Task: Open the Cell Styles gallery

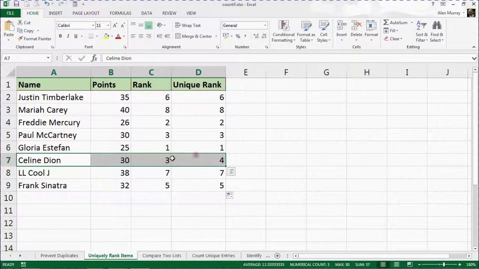Action: (324, 31)
